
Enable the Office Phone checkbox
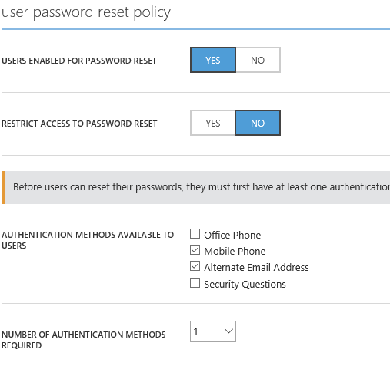[x=195, y=234]
